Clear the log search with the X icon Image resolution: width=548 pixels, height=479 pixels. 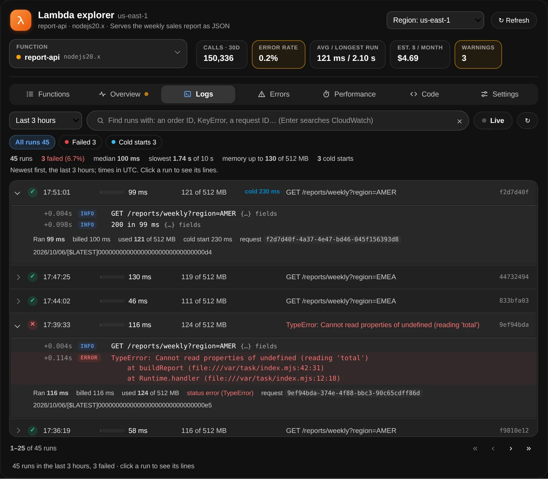tap(460, 121)
